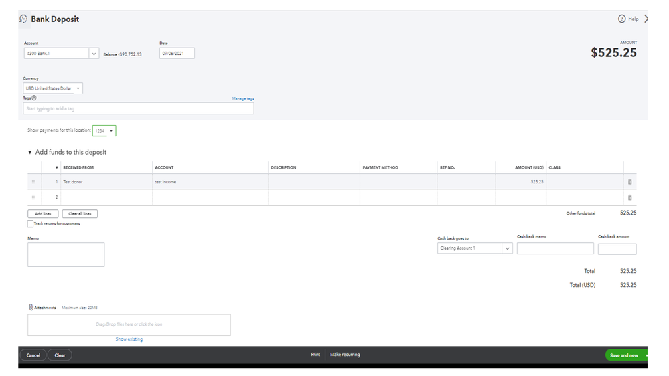669x376 pixels.
Task: Click the Save and new button
Action: pyautogui.click(x=623, y=355)
